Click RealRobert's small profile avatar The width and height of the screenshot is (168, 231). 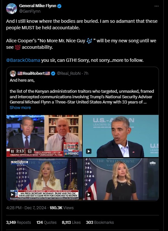pyautogui.click(x=13, y=73)
